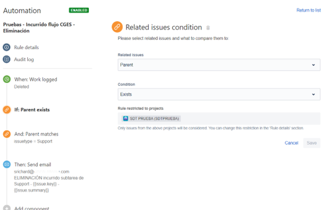Open Rule details section
Viewport: 327px width, 210px height.
click(x=27, y=47)
